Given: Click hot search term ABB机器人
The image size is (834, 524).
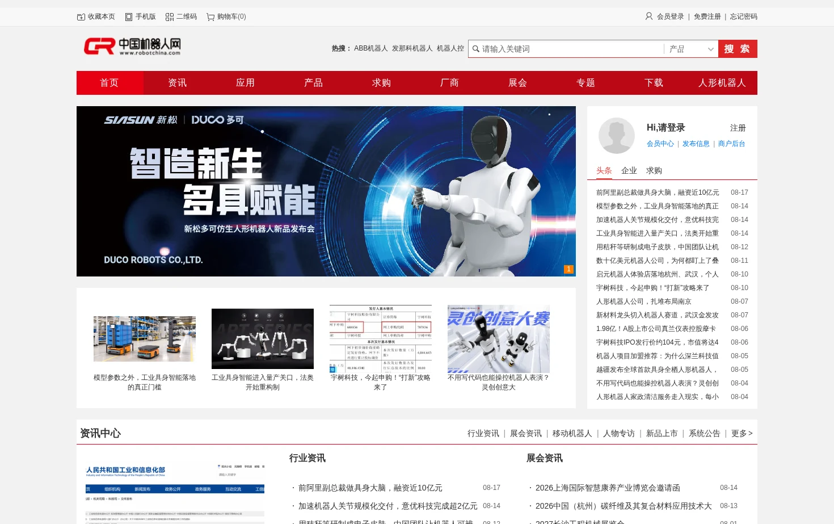Looking at the screenshot, I should click(x=371, y=49).
